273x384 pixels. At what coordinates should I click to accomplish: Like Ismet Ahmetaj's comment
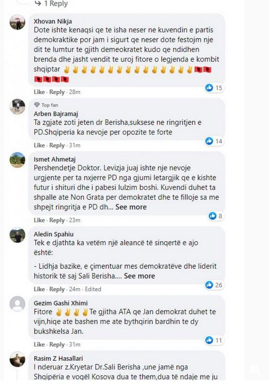pyautogui.click(x=39, y=220)
